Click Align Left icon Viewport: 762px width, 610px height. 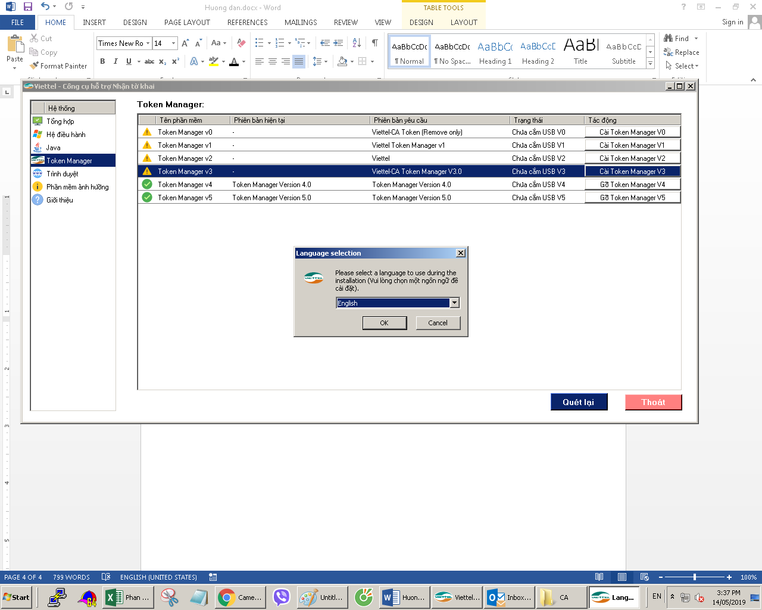click(260, 61)
